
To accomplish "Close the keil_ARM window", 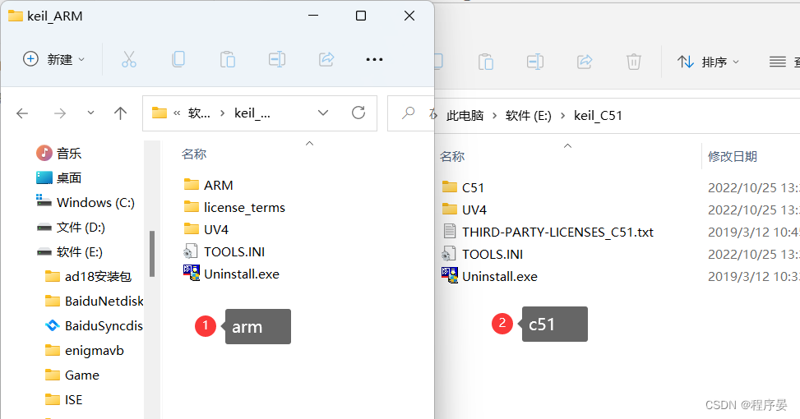I will coord(409,16).
